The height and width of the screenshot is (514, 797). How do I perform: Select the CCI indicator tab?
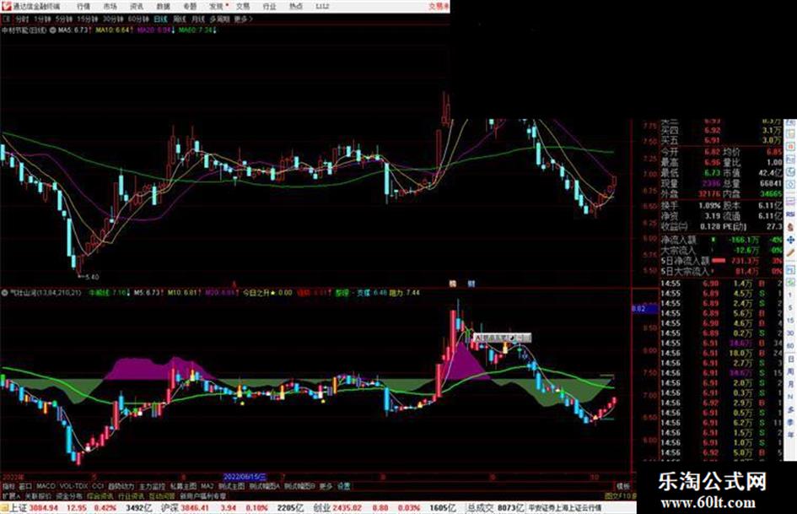pyautogui.click(x=98, y=486)
